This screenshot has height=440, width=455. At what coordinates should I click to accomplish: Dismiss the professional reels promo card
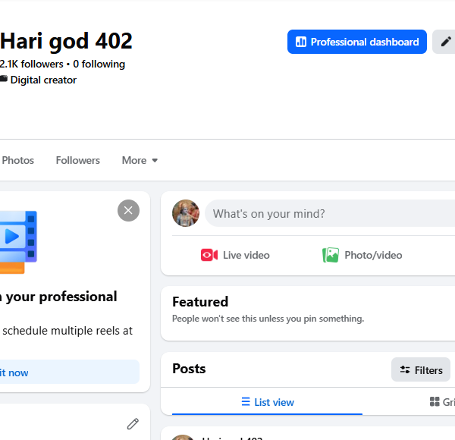click(x=128, y=210)
